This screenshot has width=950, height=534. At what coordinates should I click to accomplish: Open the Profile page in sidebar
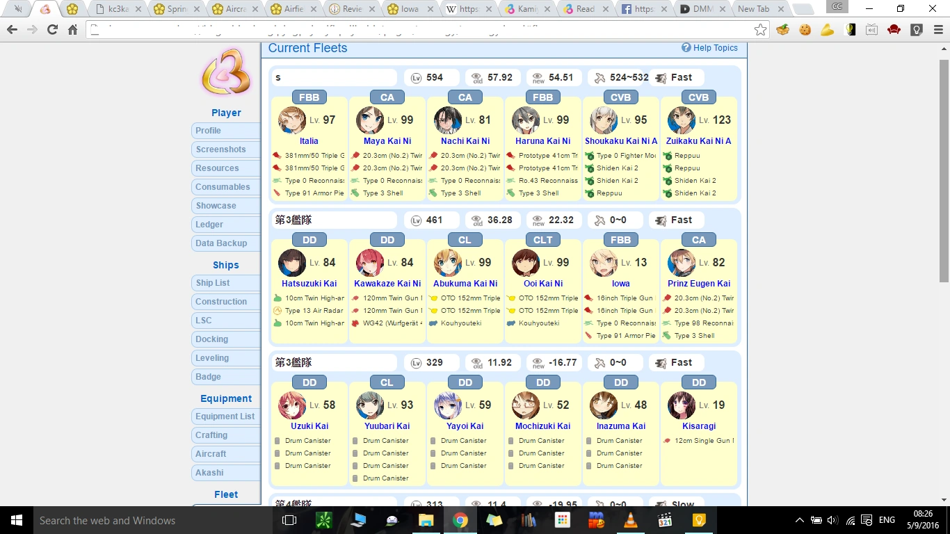tap(226, 131)
